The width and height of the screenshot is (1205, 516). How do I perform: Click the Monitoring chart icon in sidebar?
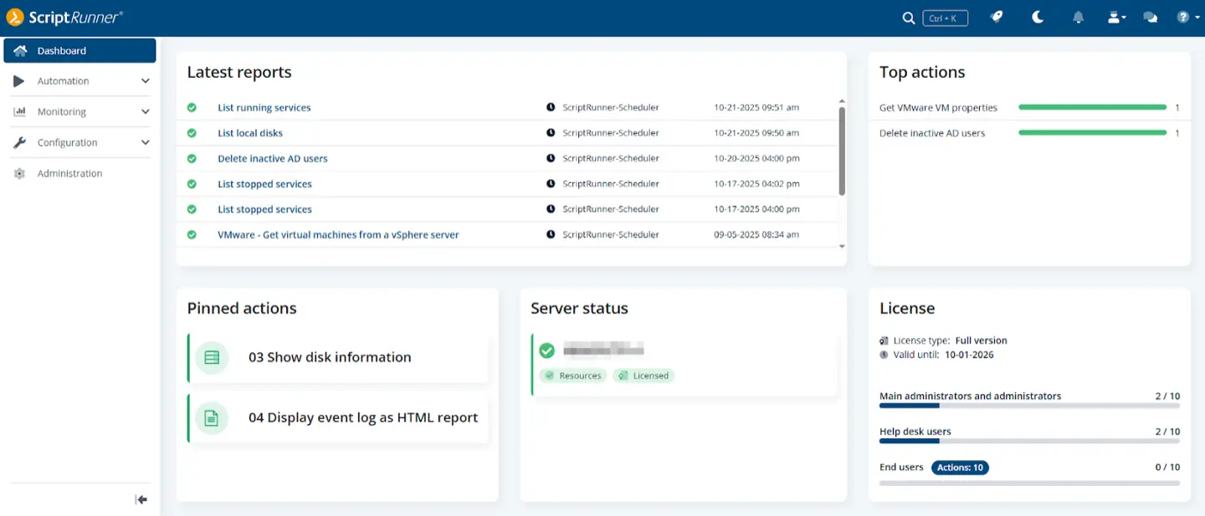[19, 111]
